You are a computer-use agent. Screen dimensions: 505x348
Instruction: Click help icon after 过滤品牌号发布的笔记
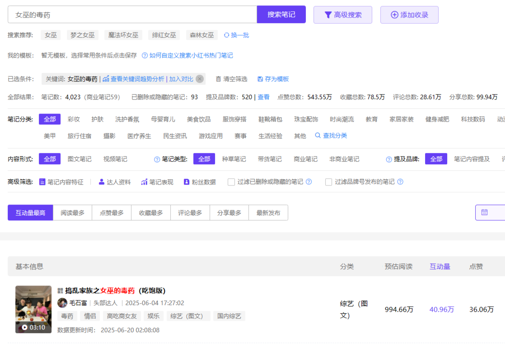pyautogui.click(x=400, y=181)
